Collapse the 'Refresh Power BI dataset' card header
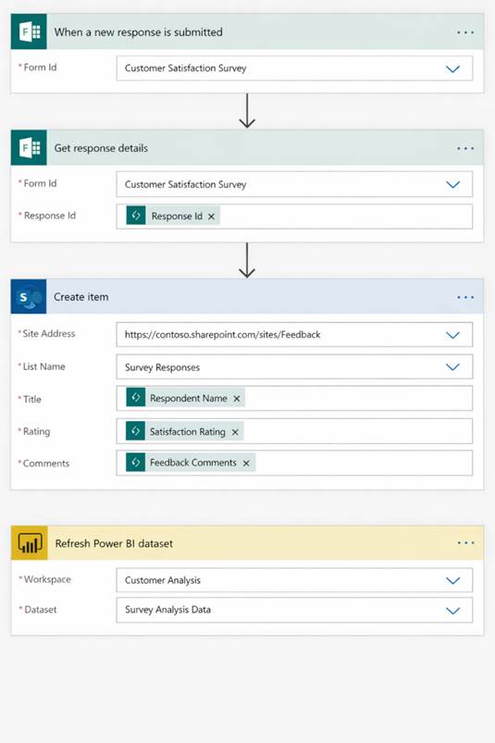 click(x=247, y=543)
